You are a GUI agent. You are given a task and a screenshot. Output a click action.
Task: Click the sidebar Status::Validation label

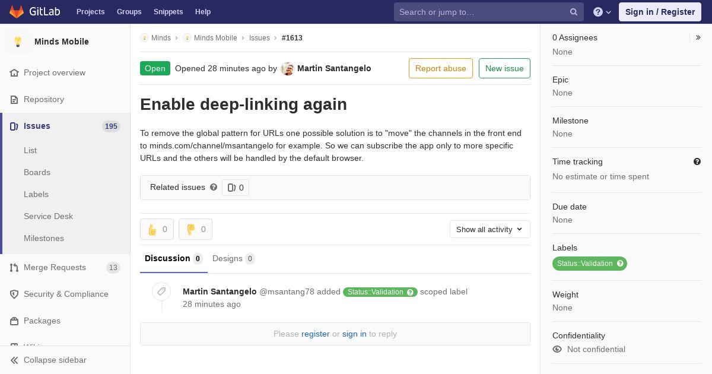click(x=590, y=264)
